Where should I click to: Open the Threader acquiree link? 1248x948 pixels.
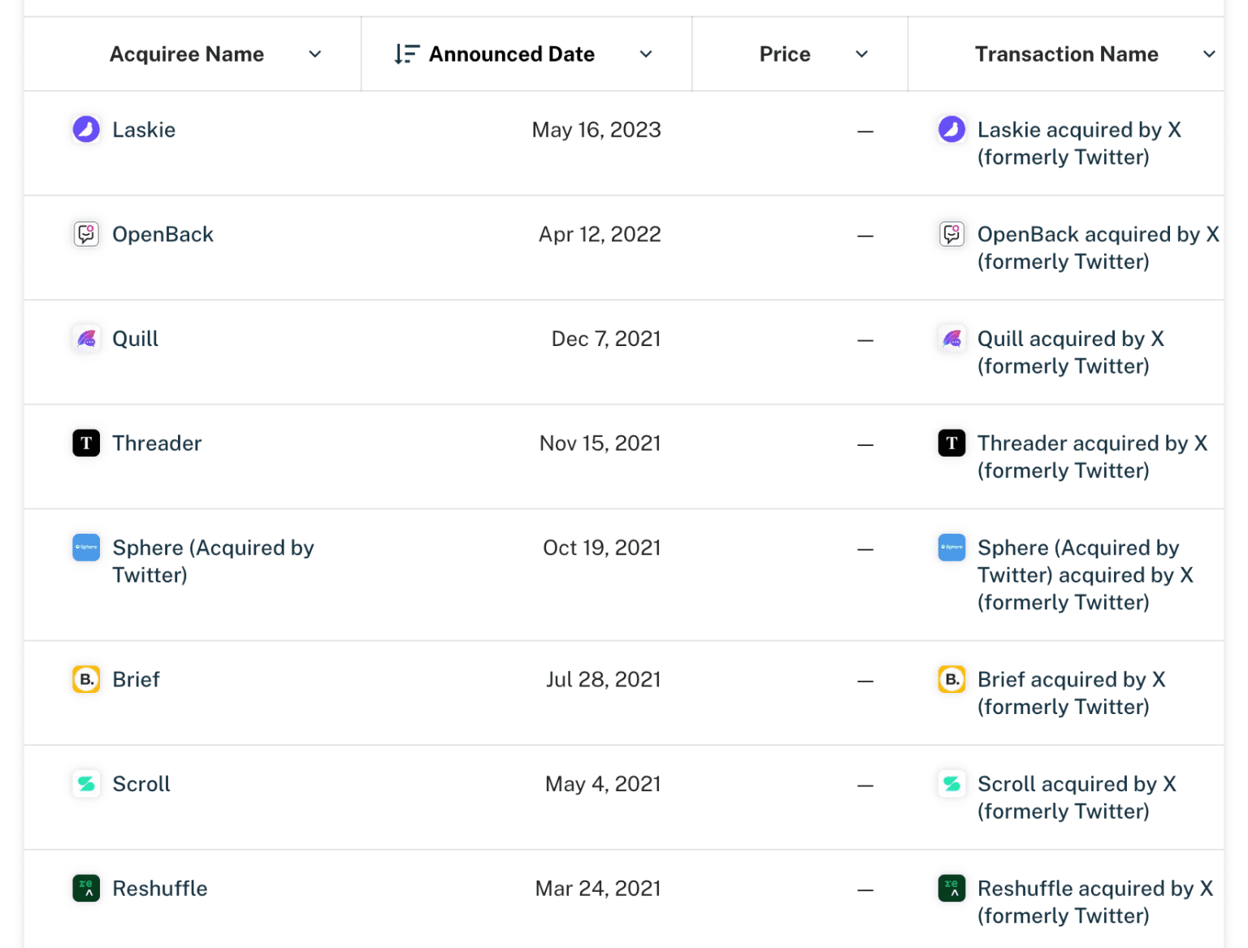[x=157, y=444]
